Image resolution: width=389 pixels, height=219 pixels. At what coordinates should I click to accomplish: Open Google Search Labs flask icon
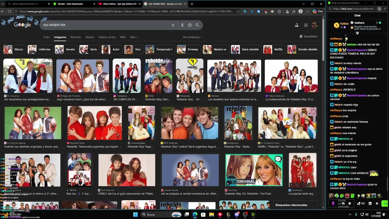297,25
